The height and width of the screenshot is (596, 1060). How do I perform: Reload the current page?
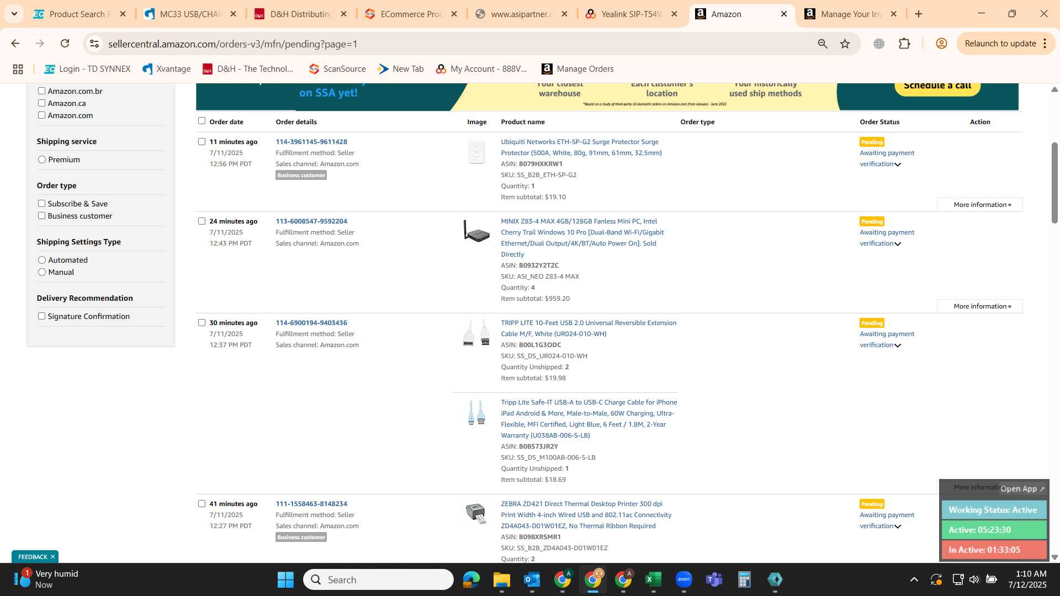click(65, 44)
